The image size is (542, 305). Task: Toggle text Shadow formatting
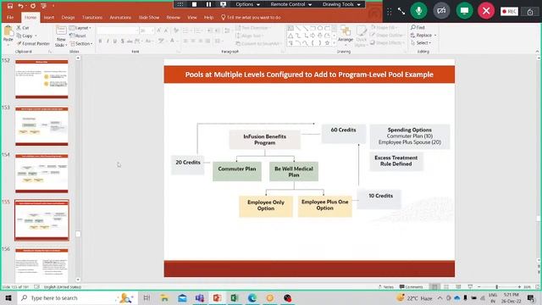[122, 42]
